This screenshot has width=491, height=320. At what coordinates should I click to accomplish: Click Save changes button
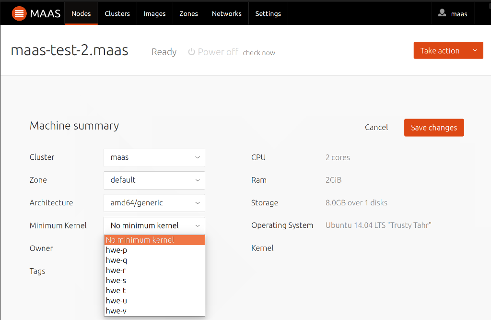[x=434, y=128]
